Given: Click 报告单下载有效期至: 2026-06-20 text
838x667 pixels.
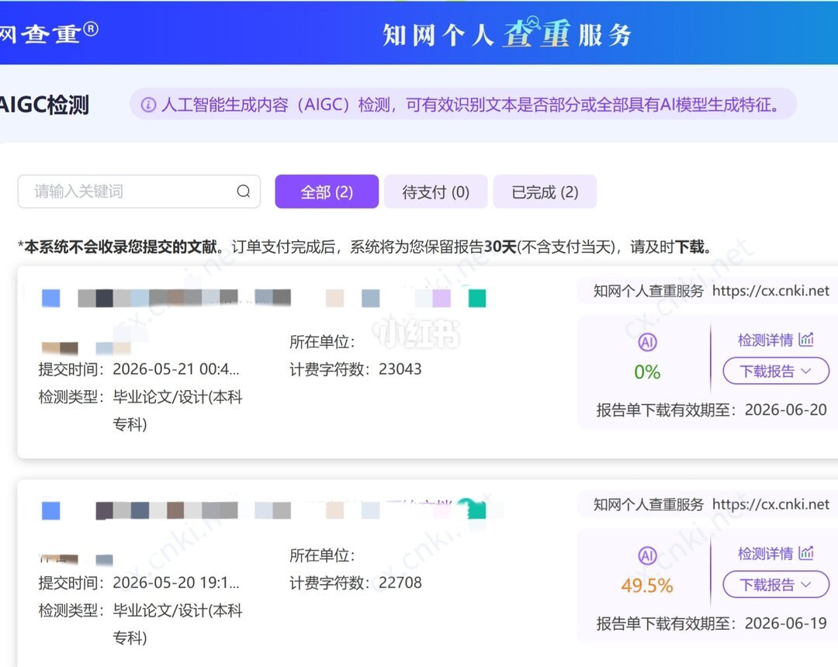Looking at the screenshot, I should [x=712, y=410].
